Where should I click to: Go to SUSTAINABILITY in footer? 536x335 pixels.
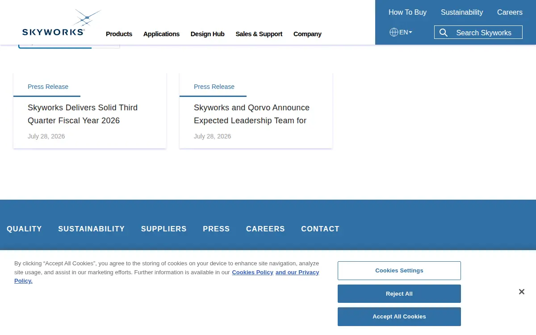(x=91, y=229)
